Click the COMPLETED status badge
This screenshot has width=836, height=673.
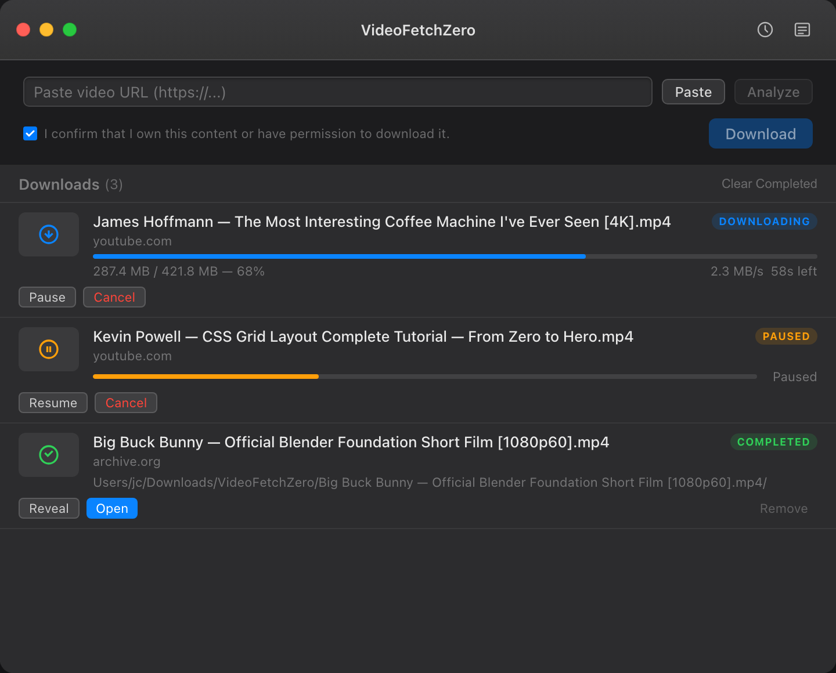[x=774, y=442]
